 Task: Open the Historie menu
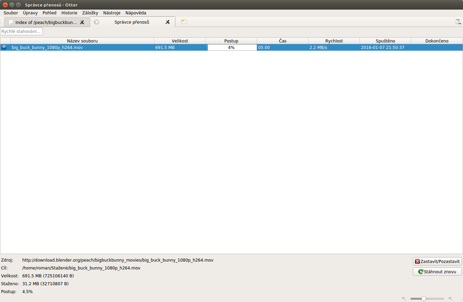[x=70, y=13]
